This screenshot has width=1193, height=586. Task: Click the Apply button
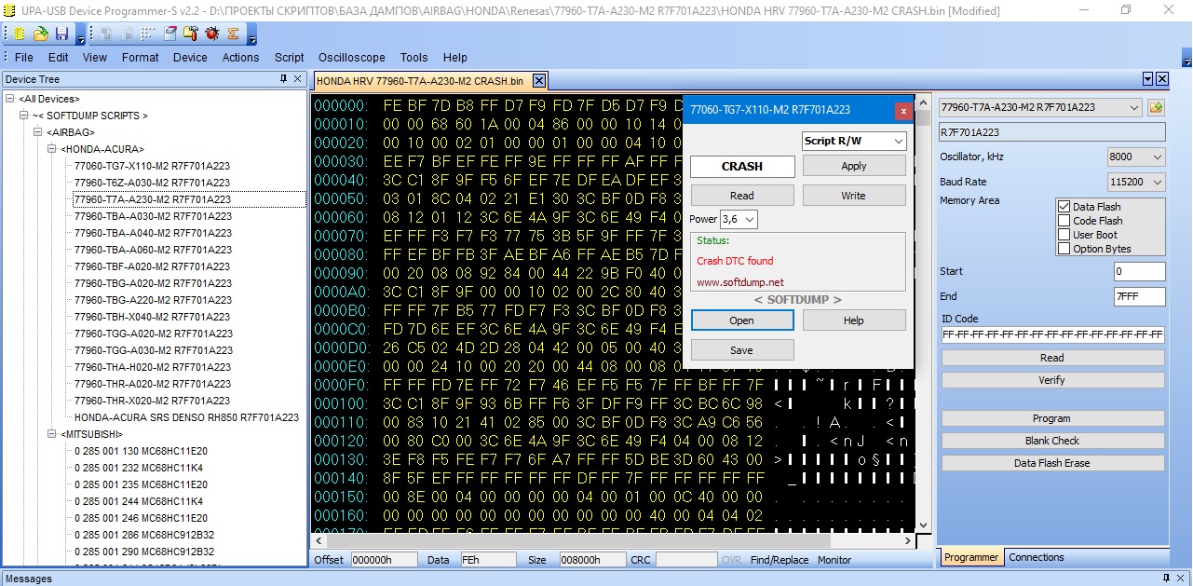pos(854,166)
